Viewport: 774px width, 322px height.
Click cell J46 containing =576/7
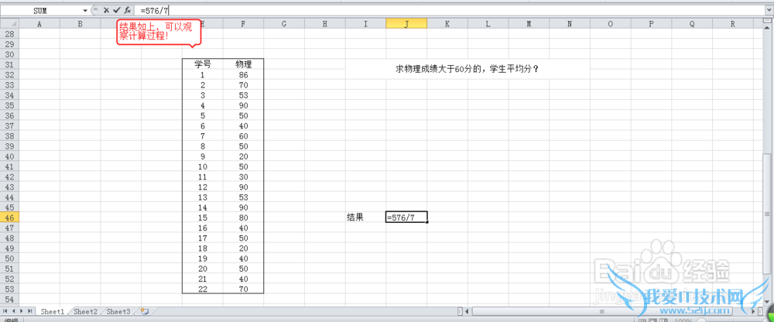pyautogui.click(x=407, y=218)
